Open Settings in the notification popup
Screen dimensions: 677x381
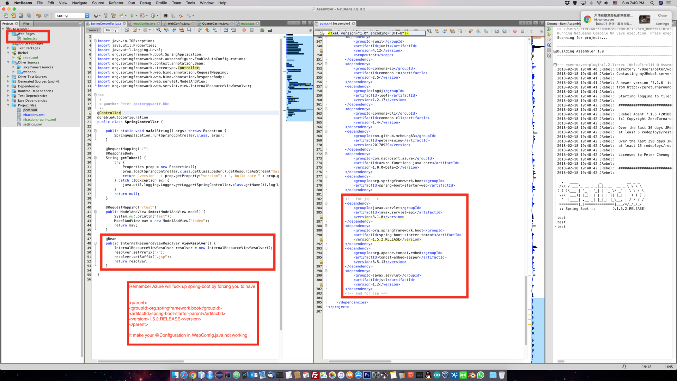click(x=662, y=24)
